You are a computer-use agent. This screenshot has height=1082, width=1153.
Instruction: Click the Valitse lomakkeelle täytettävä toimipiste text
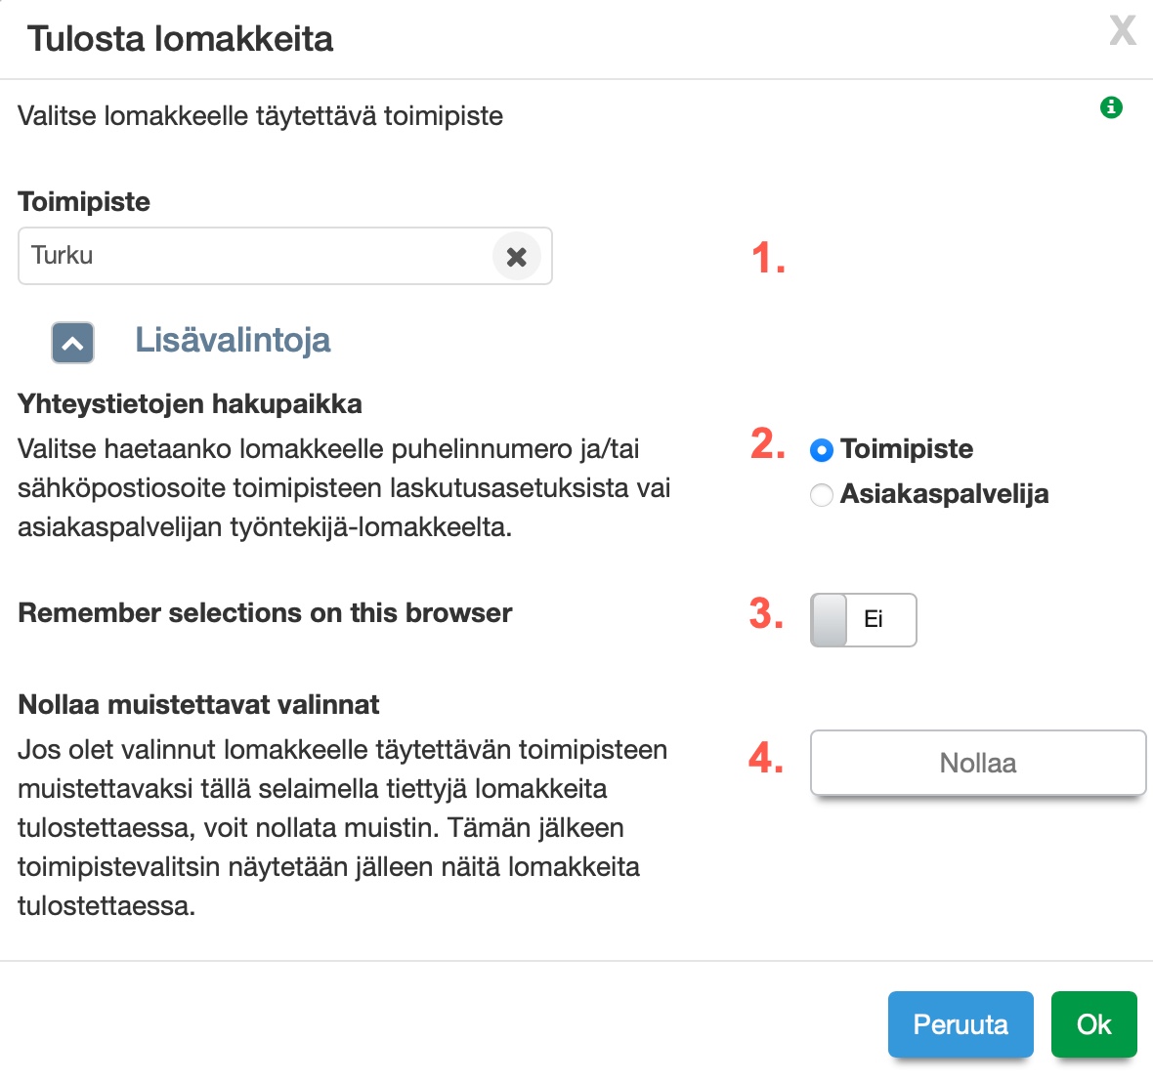click(260, 116)
